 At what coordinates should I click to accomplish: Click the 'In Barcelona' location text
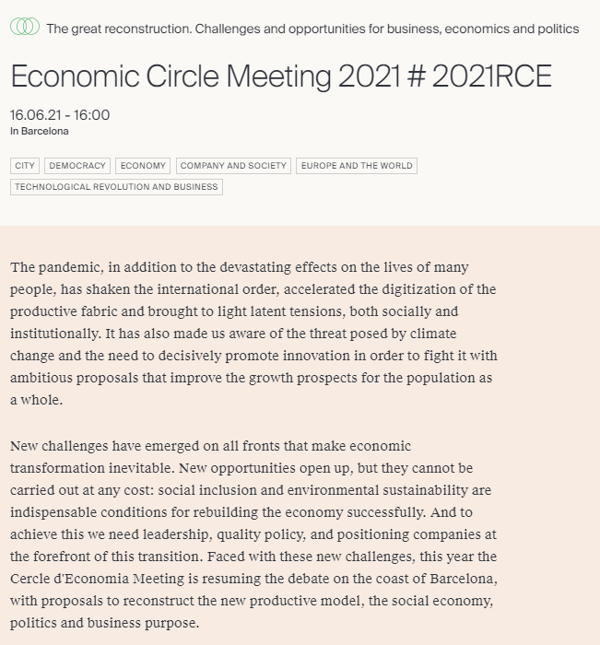[x=40, y=131]
